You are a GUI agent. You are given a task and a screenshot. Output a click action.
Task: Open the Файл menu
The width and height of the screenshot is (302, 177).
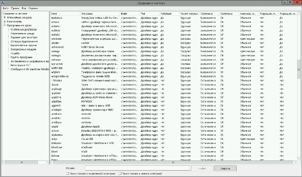tap(5, 8)
